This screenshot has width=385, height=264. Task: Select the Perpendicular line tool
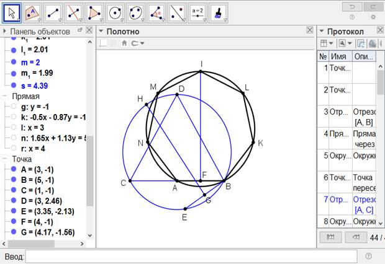click(x=74, y=13)
